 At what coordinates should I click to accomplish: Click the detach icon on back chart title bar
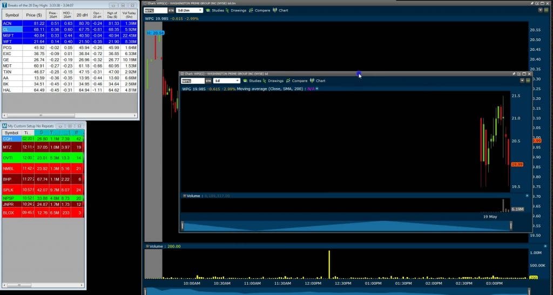pyautogui.click(x=537, y=3)
